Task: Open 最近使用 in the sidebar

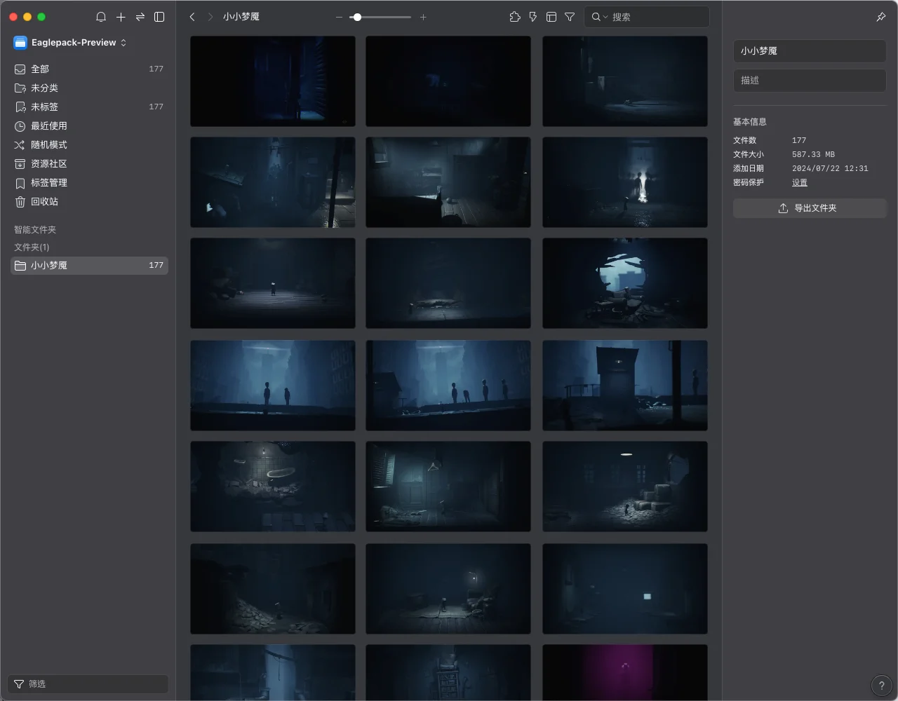Action: 89,125
